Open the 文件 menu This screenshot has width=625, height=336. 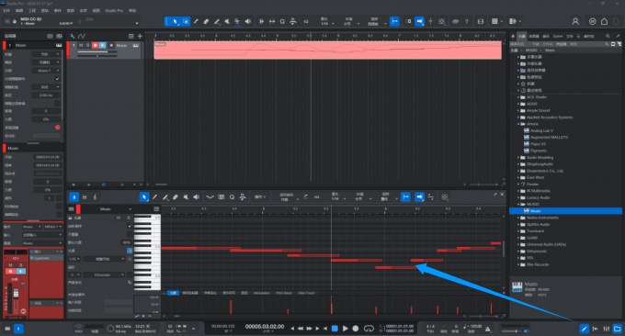(6, 11)
